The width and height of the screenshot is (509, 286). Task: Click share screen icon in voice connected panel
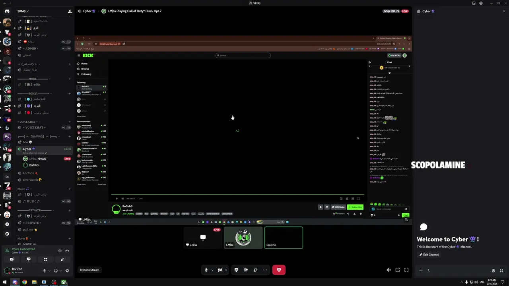pyautogui.click(x=29, y=259)
